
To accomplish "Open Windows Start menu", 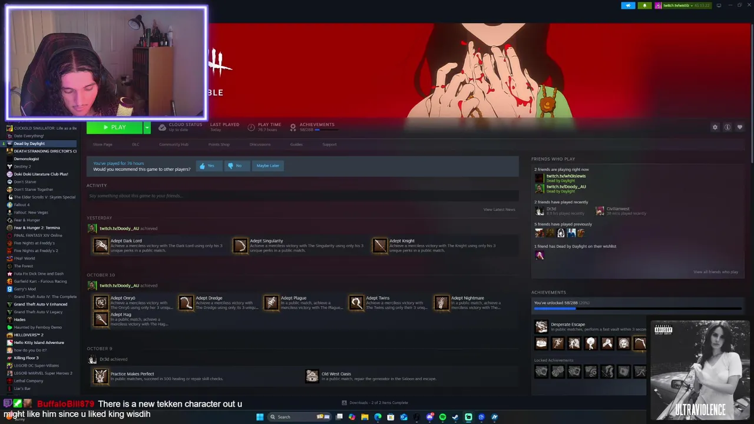I will 260,417.
